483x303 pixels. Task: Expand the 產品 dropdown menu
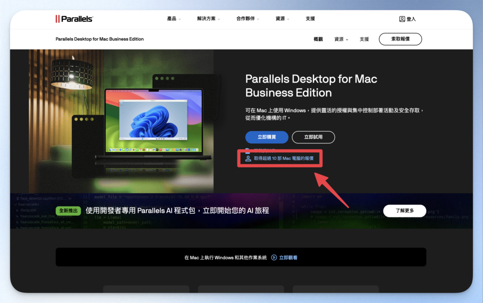174,19
